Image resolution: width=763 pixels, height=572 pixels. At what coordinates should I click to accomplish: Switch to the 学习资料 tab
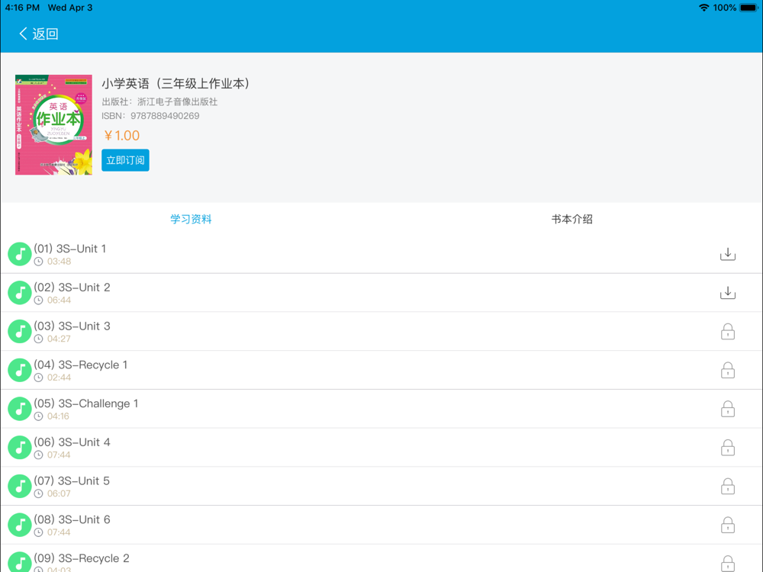coord(191,219)
